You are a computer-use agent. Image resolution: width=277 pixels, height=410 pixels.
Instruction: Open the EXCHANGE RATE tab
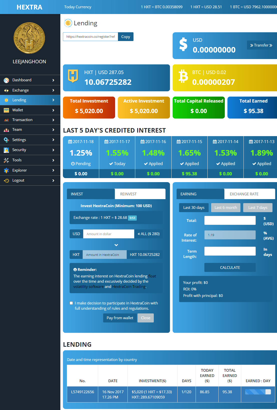tap(250, 194)
